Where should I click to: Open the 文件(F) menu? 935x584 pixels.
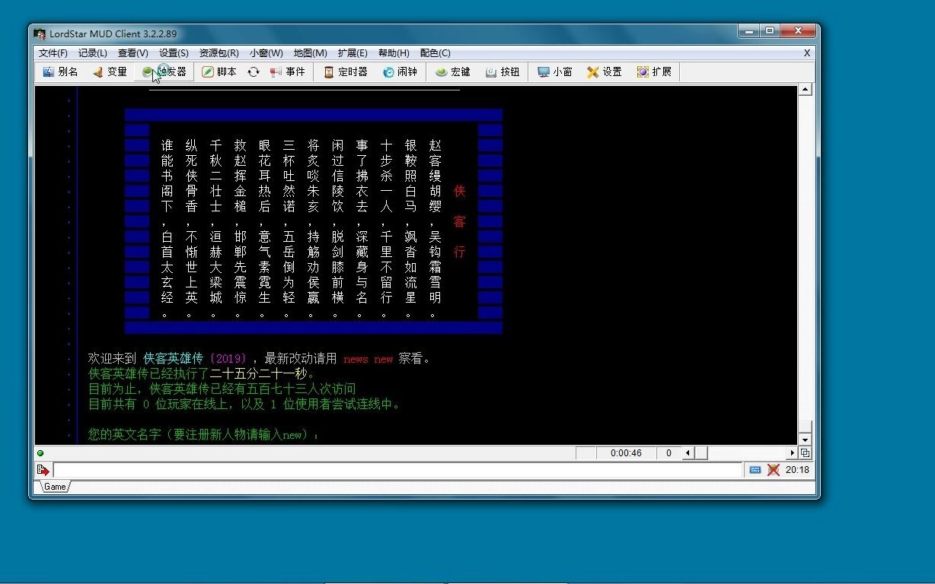(x=53, y=53)
